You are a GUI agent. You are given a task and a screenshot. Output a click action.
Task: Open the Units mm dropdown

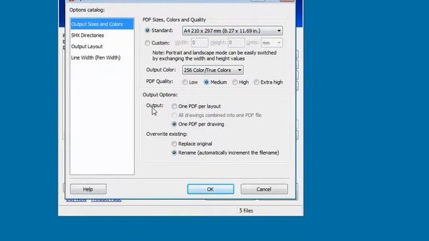(271, 43)
